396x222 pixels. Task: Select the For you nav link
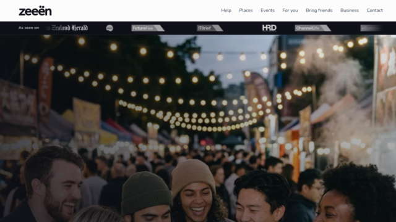click(290, 10)
